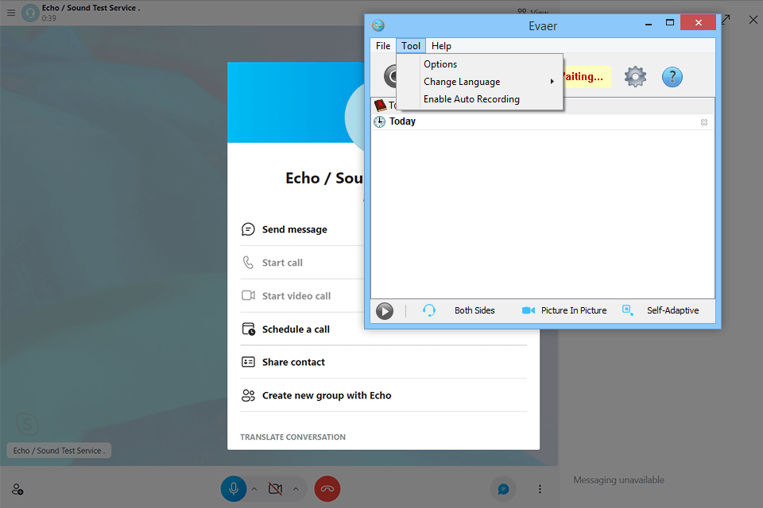The width and height of the screenshot is (763, 508).
Task: Click the video camera icon in Evaer
Action: 529,310
